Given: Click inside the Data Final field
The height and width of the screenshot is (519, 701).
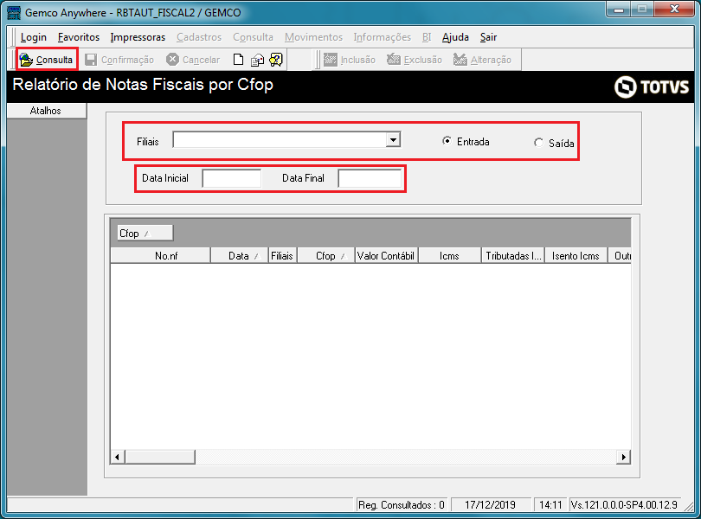Looking at the screenshot, I should point(370,178).
